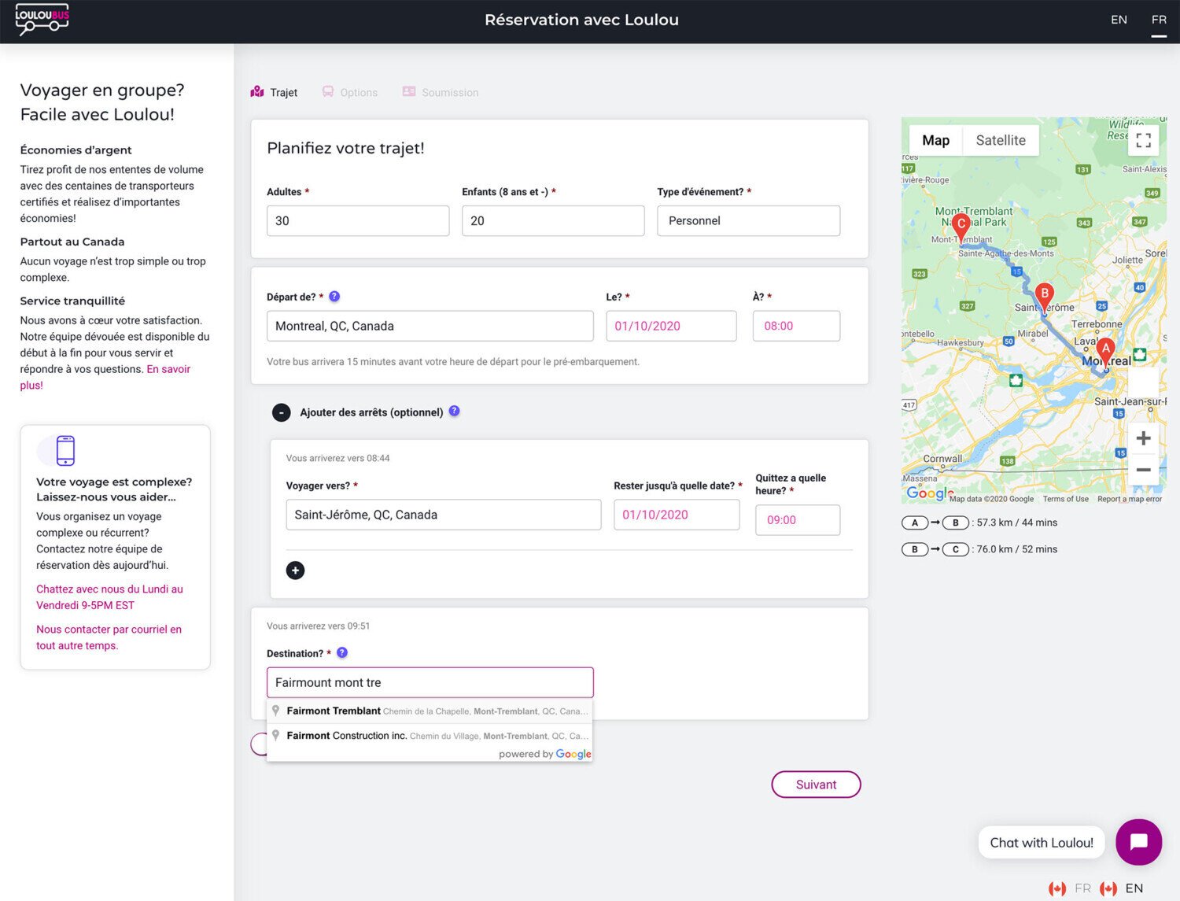This screenshot has height=901, width=1180.
Task: Click Report a map error link
Action: click(x=1129, y=499)
